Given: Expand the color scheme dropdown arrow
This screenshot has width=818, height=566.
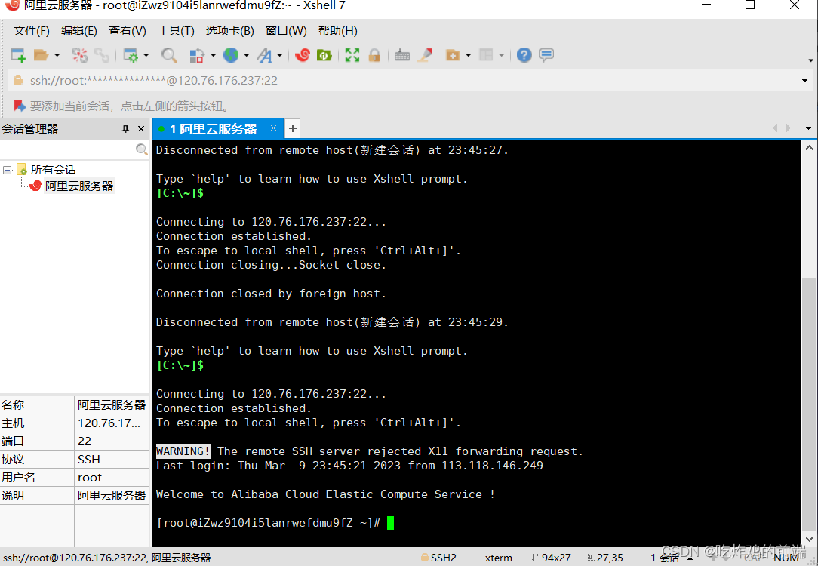Looking at the screenshot, I should tap(213, 55).
